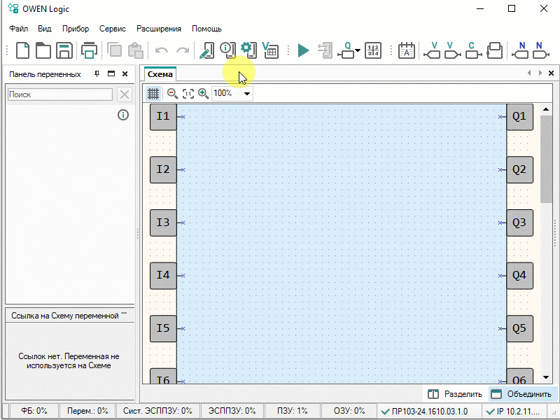Click the Print icon in toolbar

(89, 50)
